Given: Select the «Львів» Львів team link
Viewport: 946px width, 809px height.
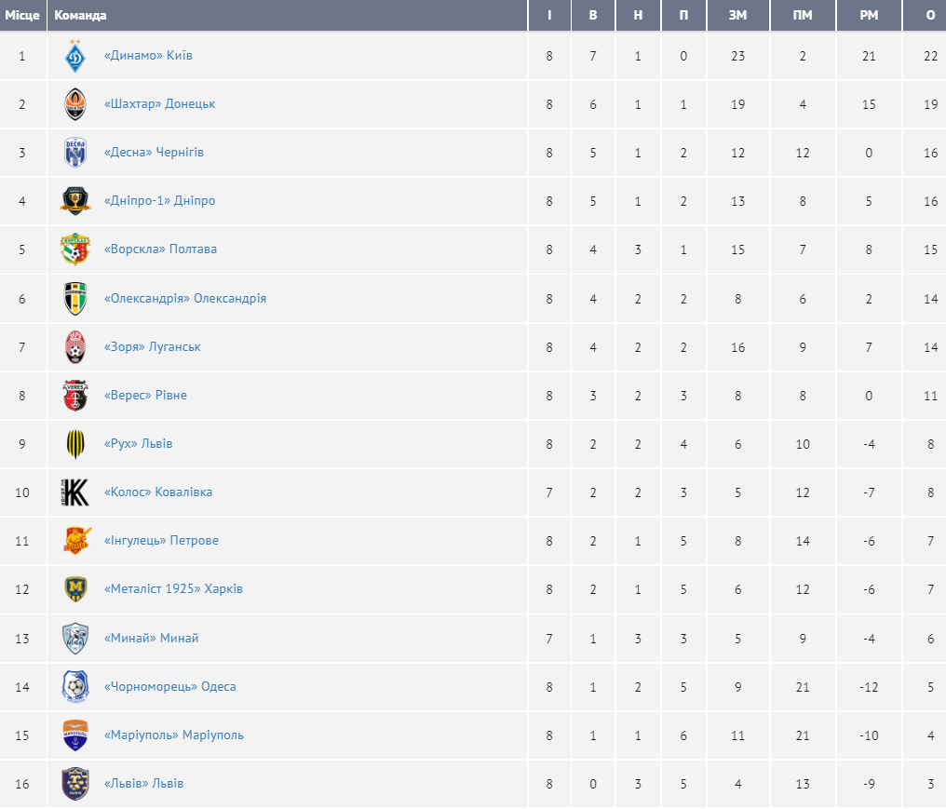Looking at the screenshot, I should point(143,784).
